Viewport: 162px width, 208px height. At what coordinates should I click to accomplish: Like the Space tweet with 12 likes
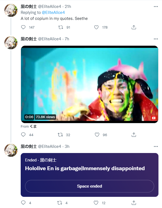[x=96, y=203]
